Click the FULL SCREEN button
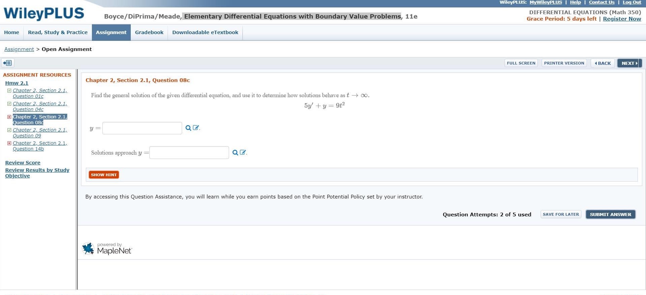The image size is (646, 295). [521, 63]
